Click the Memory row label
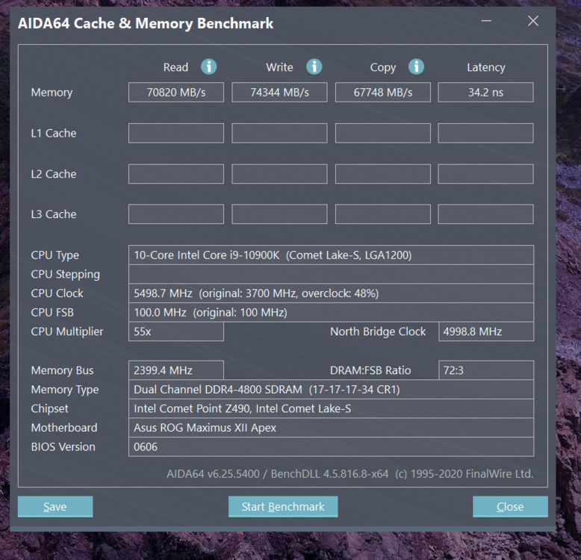This screenshot has height=560, width=581. tap(52, 93)
